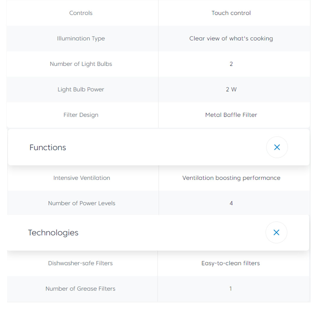This screenshot has height=318, width=318.
Task: Click the Touch control value
Action: coord(231,13)
